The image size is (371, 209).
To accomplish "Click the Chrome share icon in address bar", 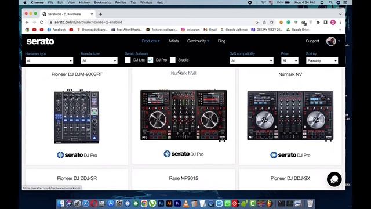I will coord(264,22).
